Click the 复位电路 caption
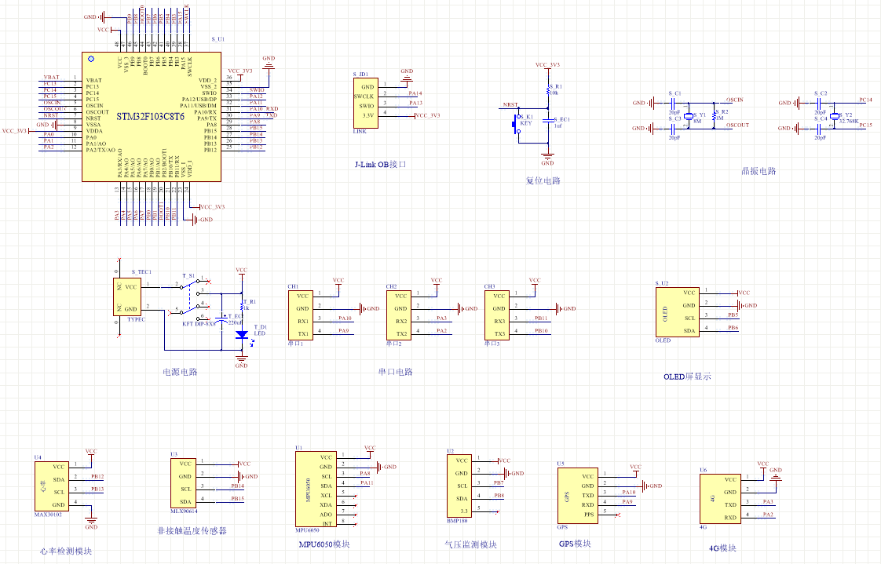 tap(543, 180)
